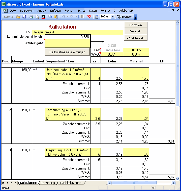
Task: Select the Unterdeckbahn description cell
Action: (x=68, y=74)
